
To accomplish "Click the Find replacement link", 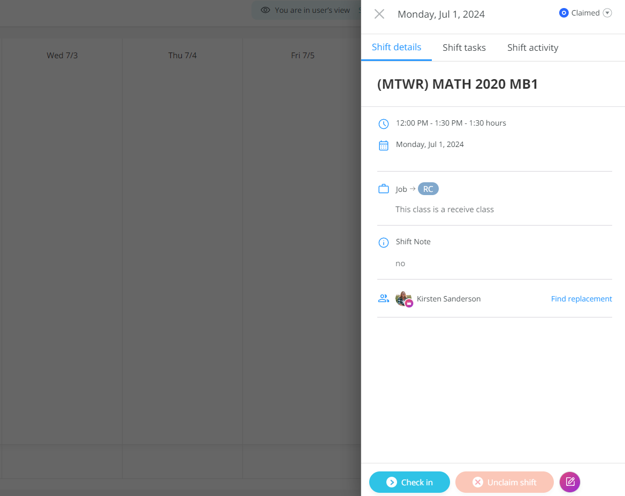I will [582, 299].
